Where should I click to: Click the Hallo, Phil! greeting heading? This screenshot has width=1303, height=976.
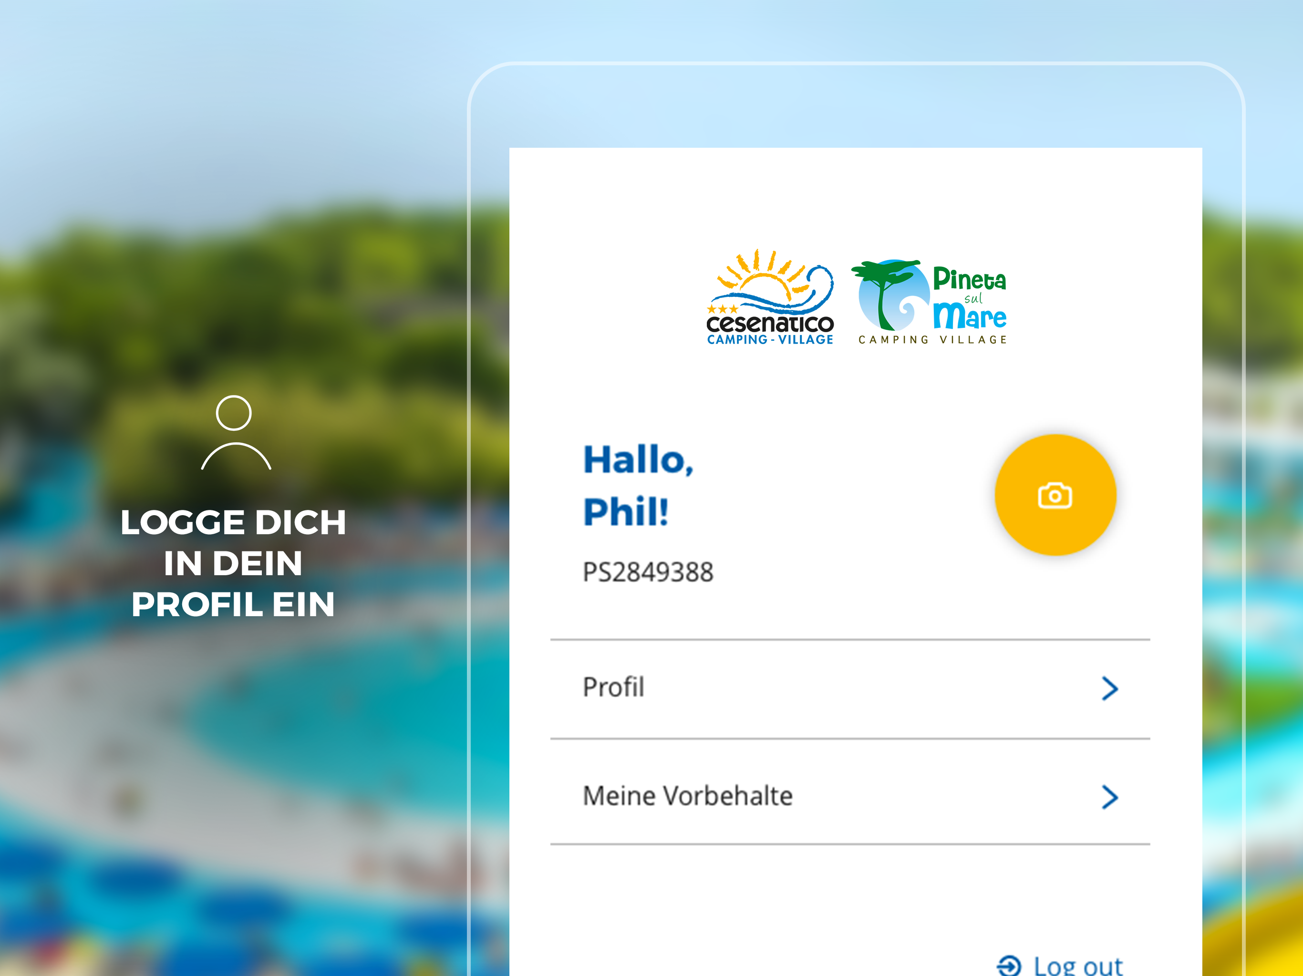(x=639, y=485)
